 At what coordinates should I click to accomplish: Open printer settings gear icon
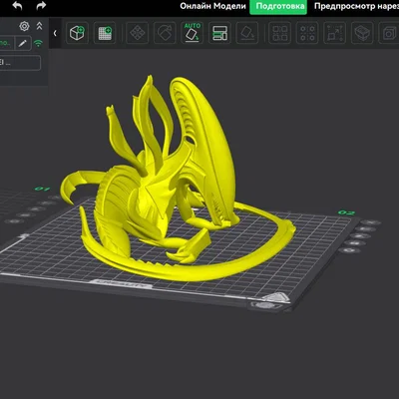(24, 26)
